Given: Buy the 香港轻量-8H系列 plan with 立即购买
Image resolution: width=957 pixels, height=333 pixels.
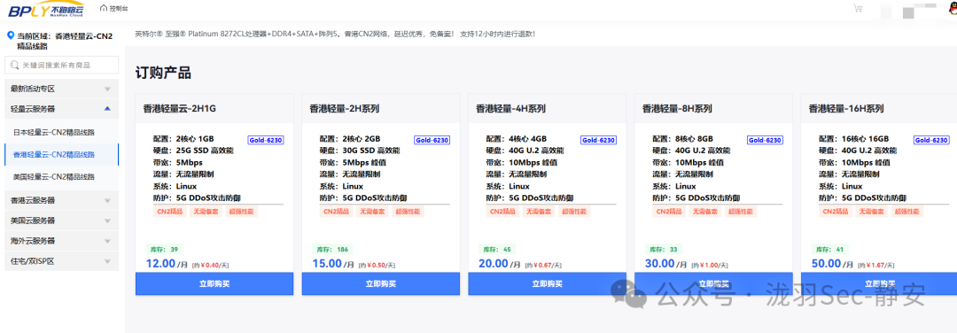Looking at the screenshot, I should 713,283.
